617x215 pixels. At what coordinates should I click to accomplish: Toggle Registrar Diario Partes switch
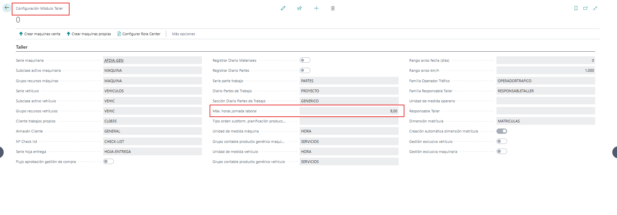coord(305,70)
